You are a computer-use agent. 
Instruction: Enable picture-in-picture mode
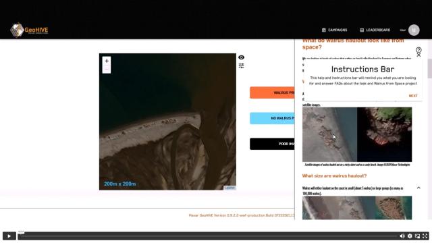[417, 236]
